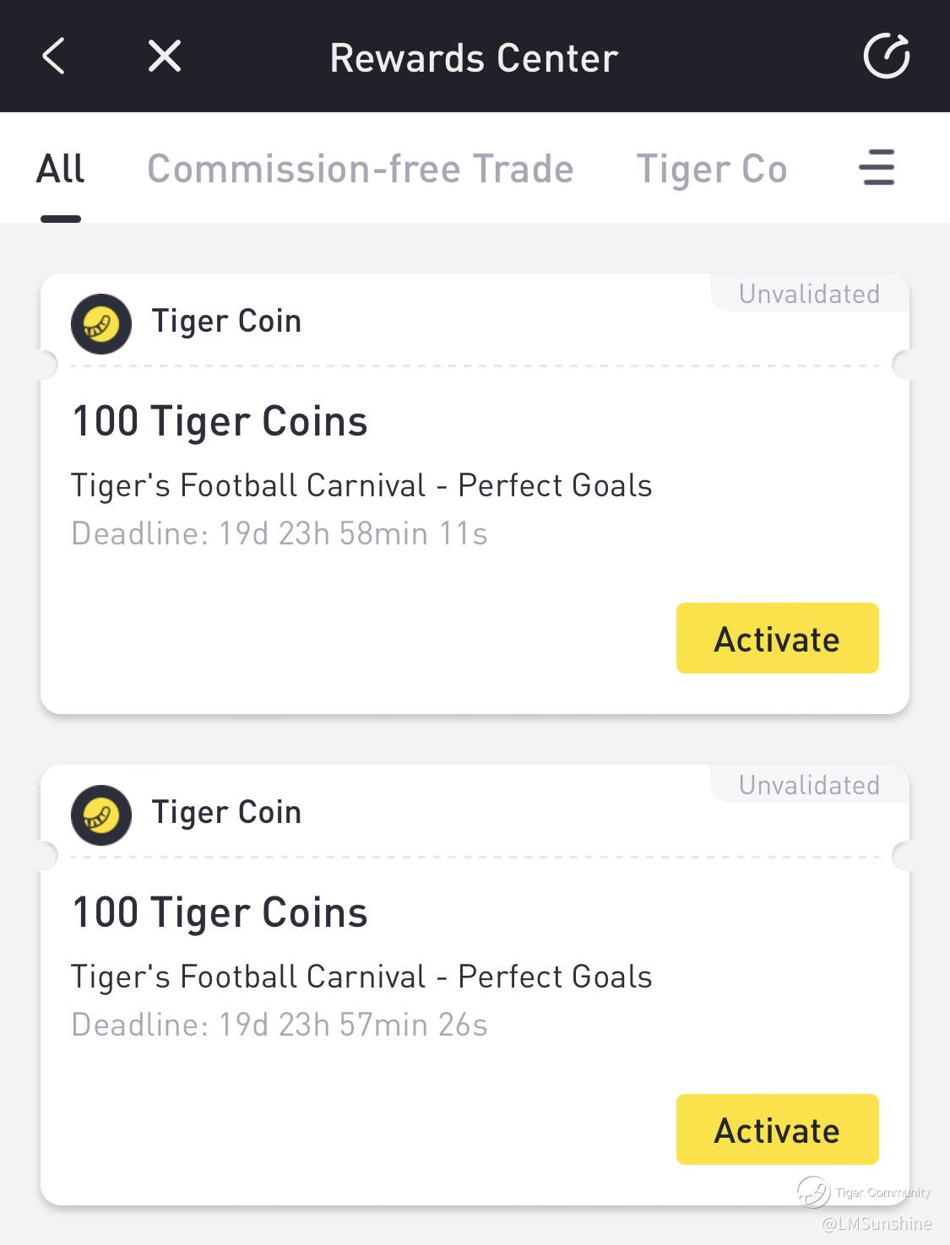Activate the reward with deadline 58min 11s
This screenshot has height=1245, width=950.
777,639
